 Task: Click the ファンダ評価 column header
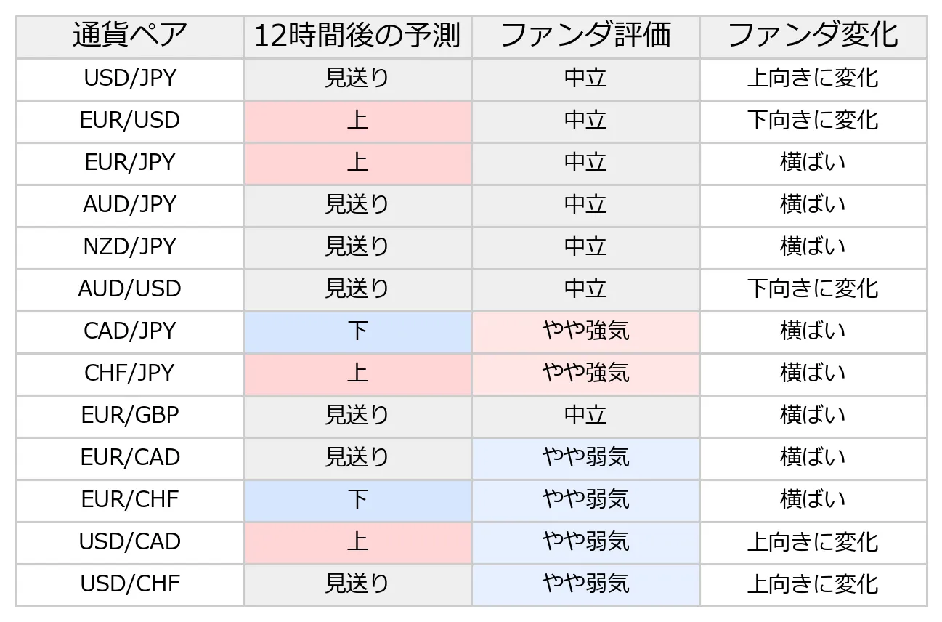[x=585, y=36]
